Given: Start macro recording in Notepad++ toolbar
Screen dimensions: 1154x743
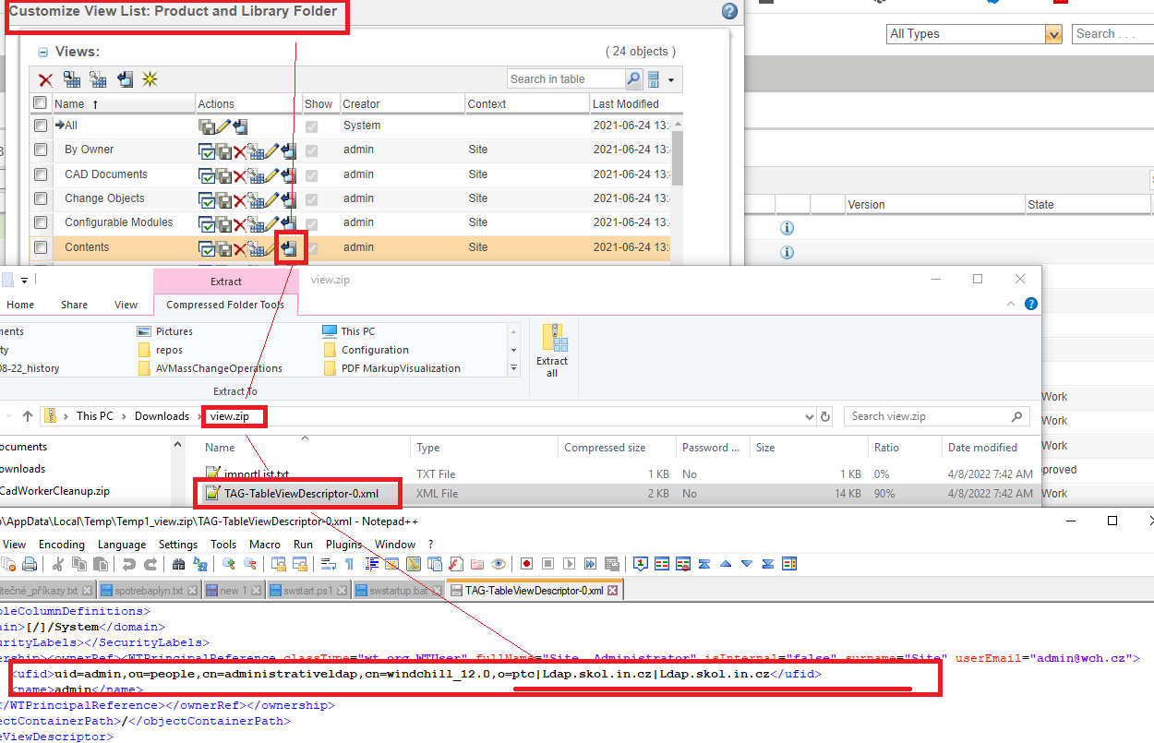Looking at the screenshot, I should (x=526, y=563).
